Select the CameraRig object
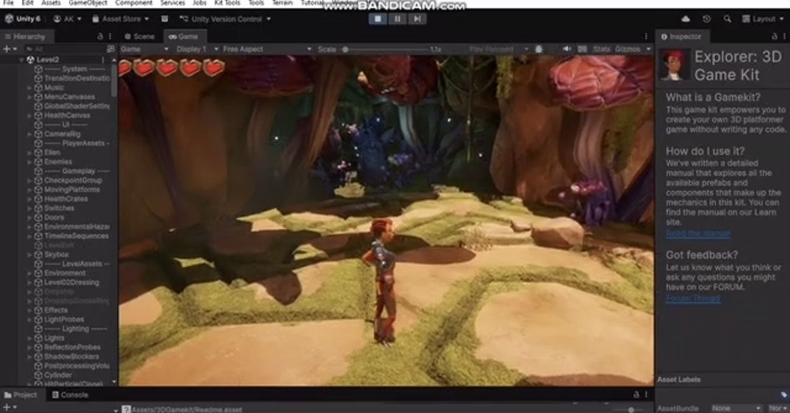 [x=62, y=134]
